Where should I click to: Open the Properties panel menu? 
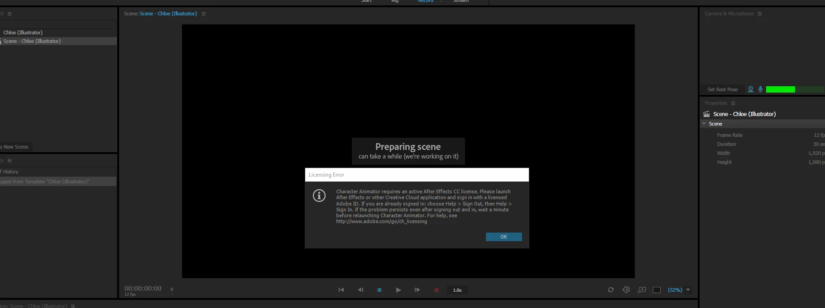733,103
